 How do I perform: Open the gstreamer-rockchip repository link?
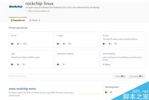pos(65,54)
